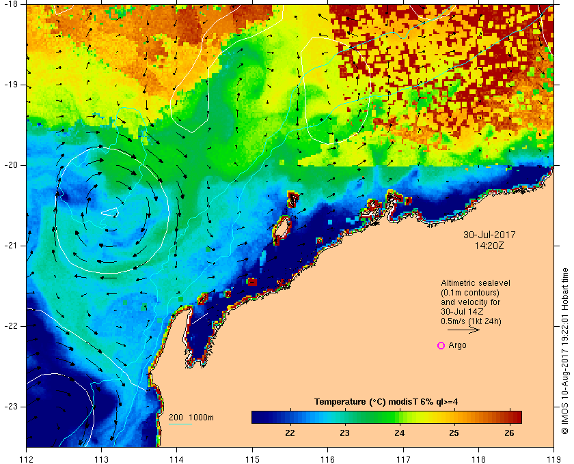
Task: Click the '30-Jul 14Z' legend line
Action: pyautogui.click(x=462, y=312)
